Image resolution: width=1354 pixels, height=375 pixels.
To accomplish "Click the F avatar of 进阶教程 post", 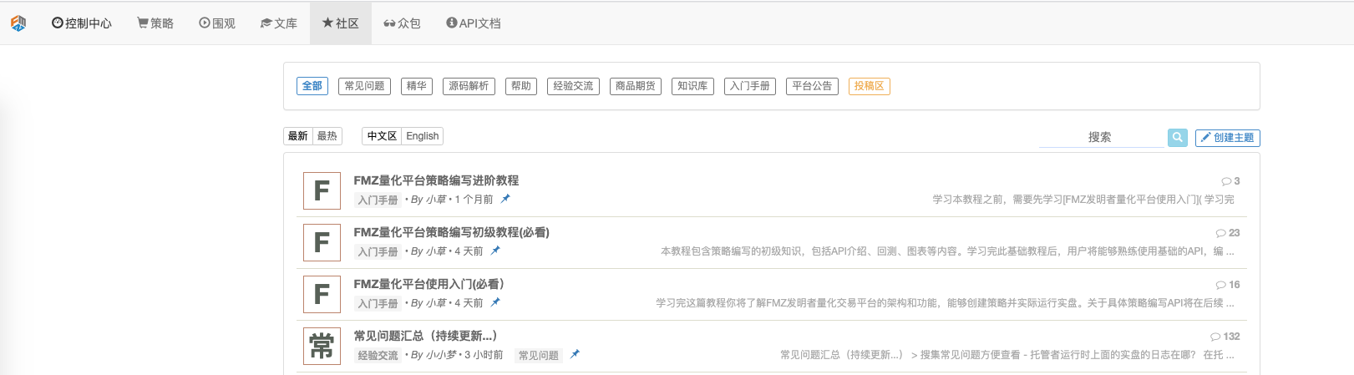I will [322, 191].
